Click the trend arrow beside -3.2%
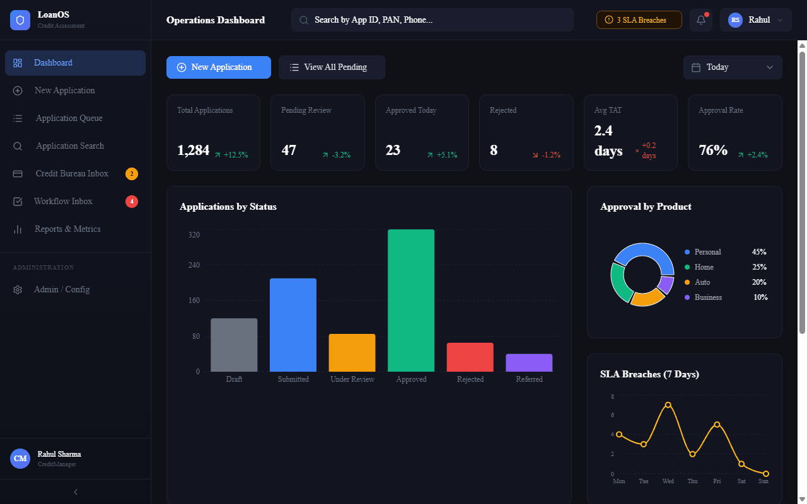The width and height of the screenshot is (807, 504). [325, 155]
